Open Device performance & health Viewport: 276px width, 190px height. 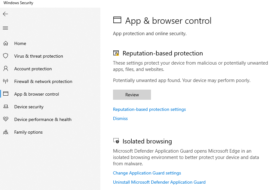point(43,120)
